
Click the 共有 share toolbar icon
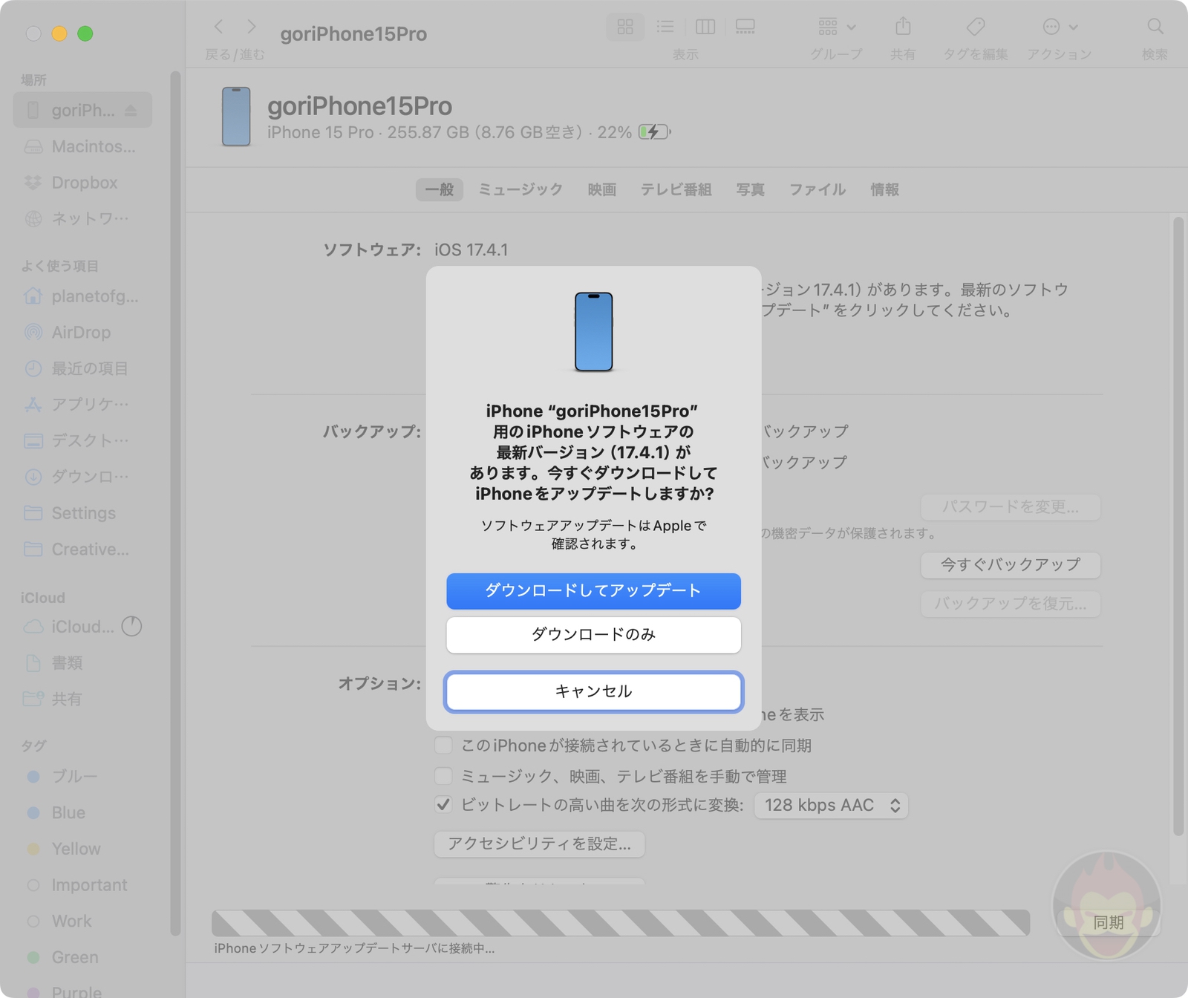[903, 27]
